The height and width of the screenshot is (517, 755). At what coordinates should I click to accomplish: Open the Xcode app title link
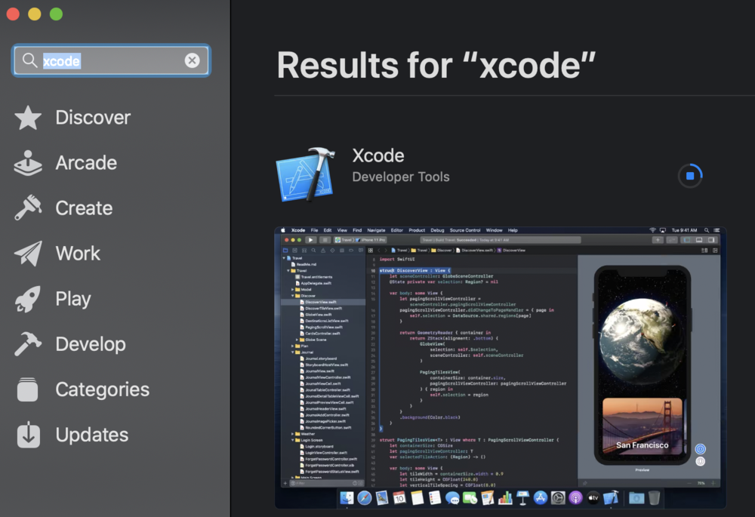pyautogui.click(x=378, y=155)
